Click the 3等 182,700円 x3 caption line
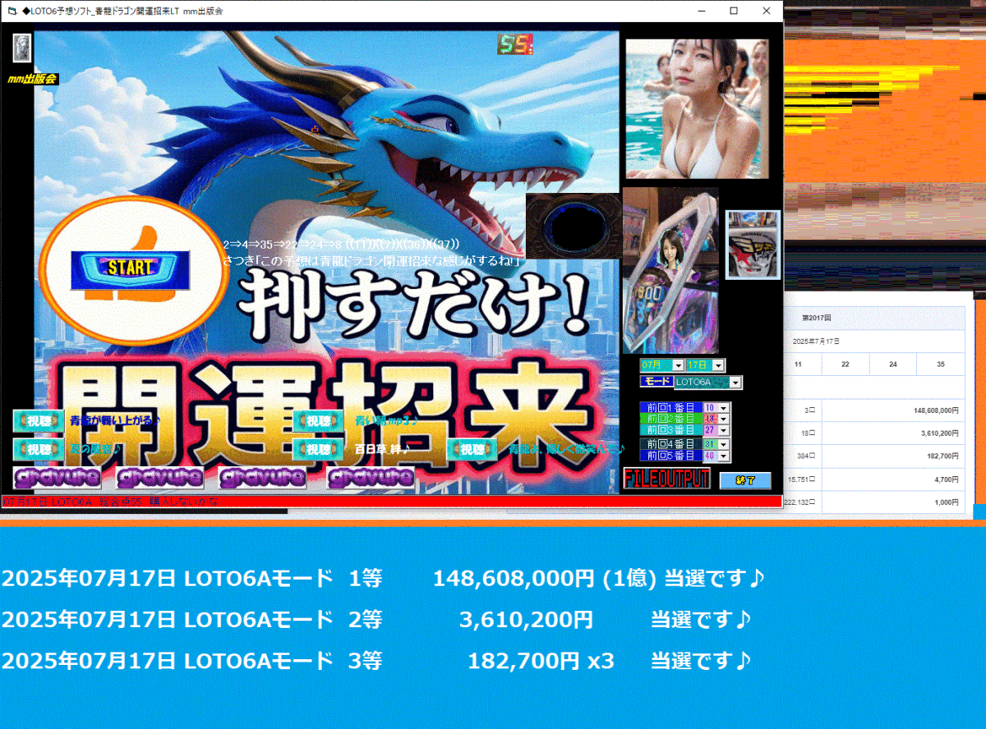 point(376,660)
